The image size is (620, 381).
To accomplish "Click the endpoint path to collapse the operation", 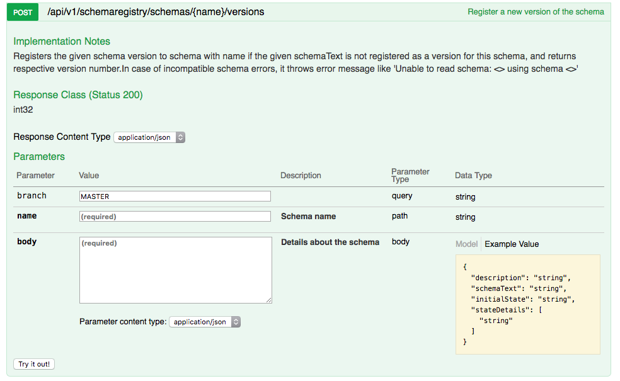I will pos(155,11).
